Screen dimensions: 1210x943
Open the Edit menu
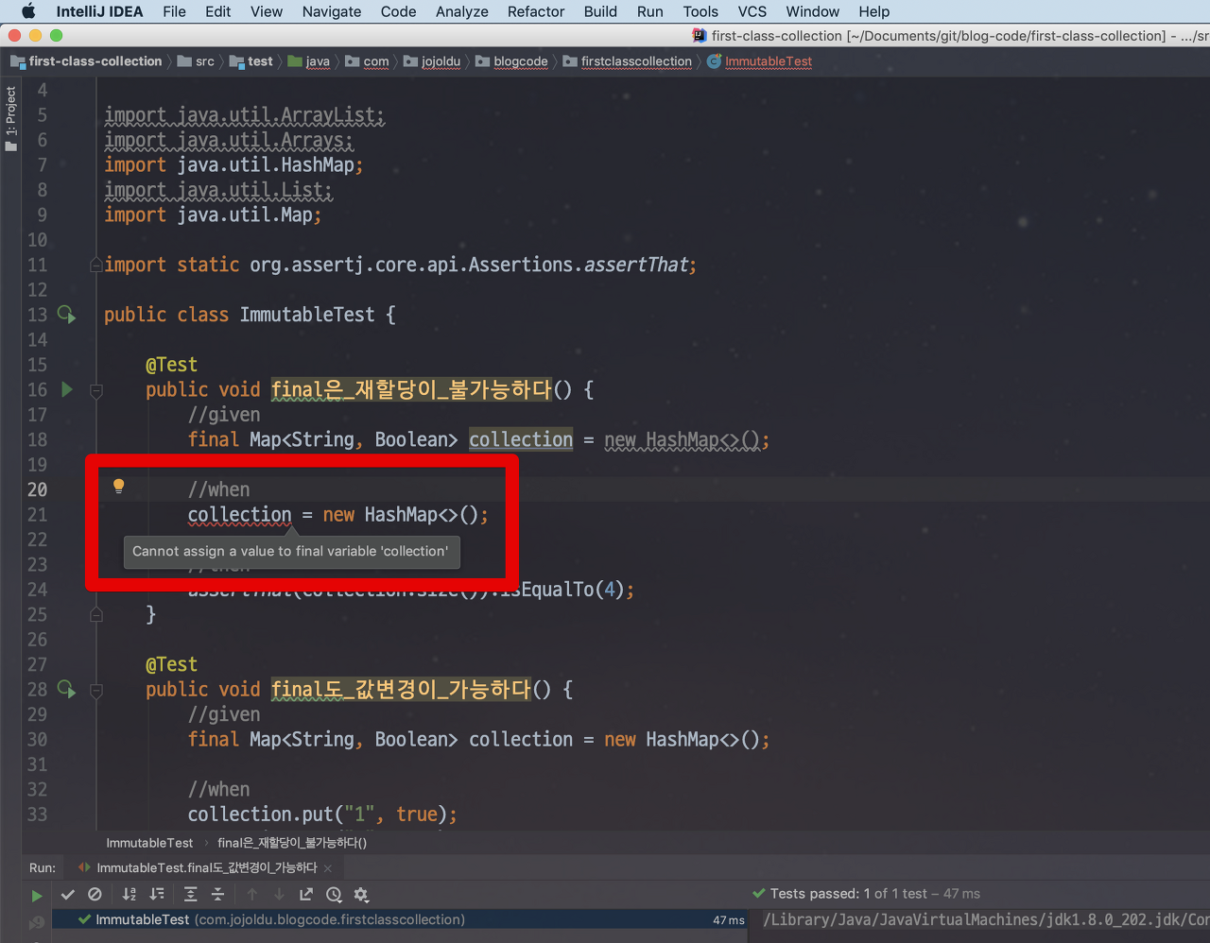pyautogui.click(x=218, y=11)
